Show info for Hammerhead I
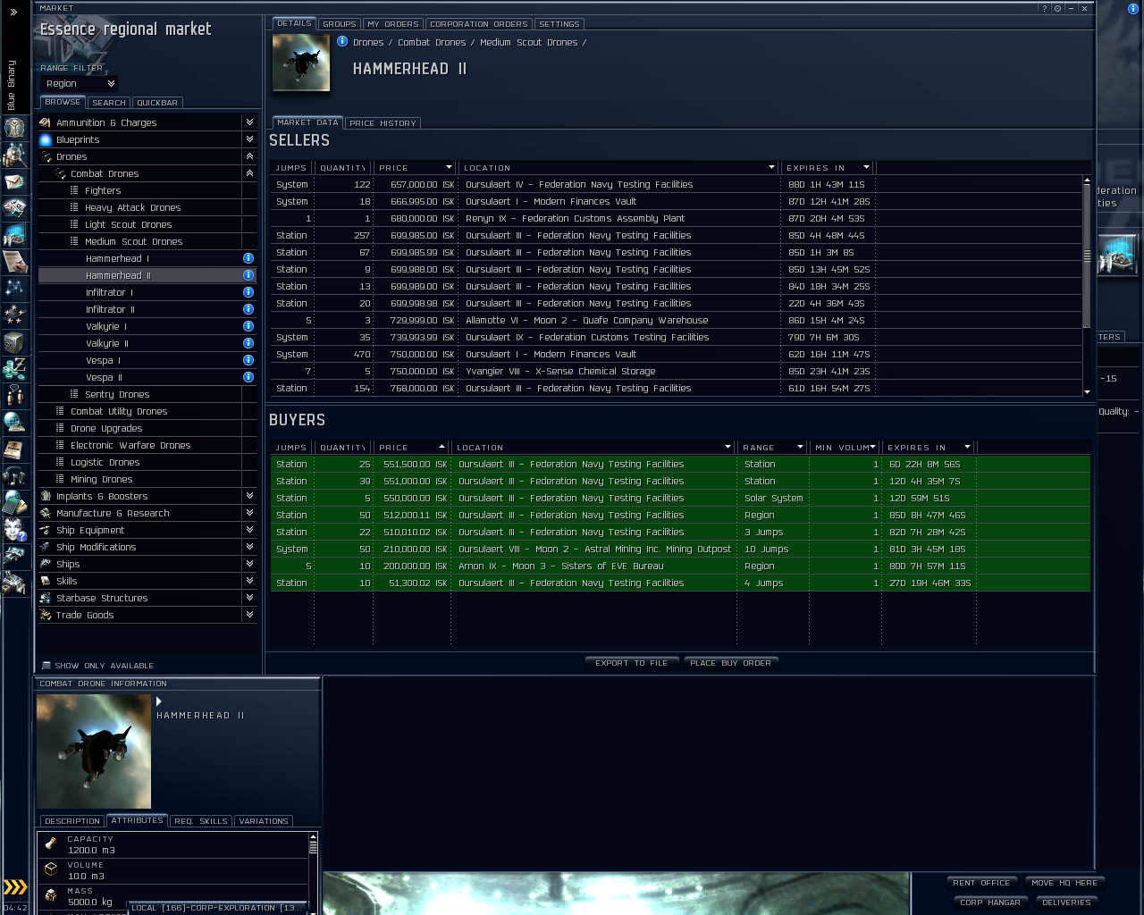Screen dimensions: 1144x915 [248, 258]
